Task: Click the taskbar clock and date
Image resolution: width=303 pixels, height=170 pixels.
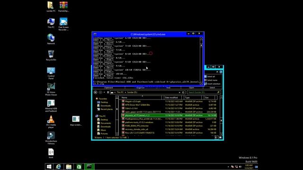Action: coord(249,167)
